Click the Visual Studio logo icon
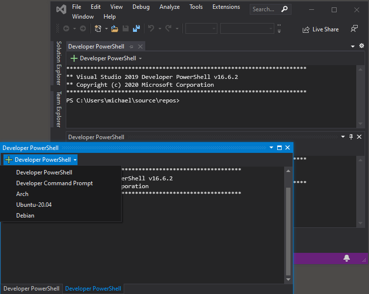The width and height of the screenshot is (369, 294). (61, 10)
